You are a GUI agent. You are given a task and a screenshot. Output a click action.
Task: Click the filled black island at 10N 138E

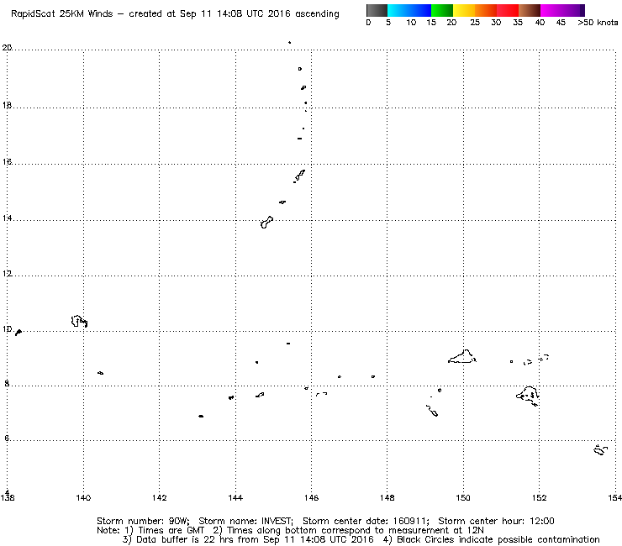coord(18,333)
